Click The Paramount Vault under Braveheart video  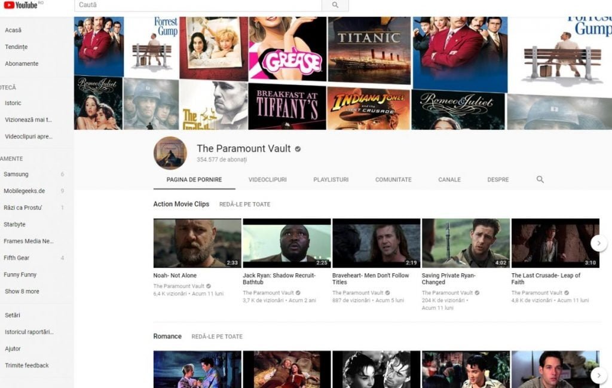358,293
